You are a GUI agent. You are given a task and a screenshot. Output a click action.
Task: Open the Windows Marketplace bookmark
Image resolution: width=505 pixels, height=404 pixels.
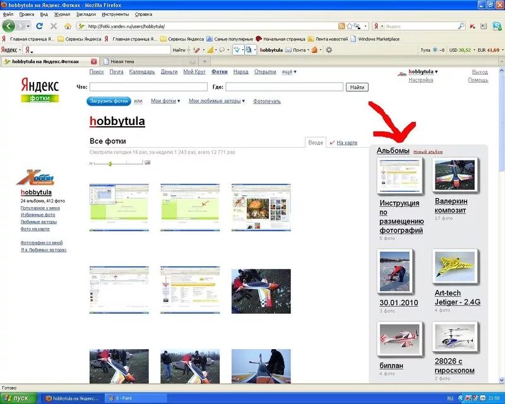[x=374, y=39]
